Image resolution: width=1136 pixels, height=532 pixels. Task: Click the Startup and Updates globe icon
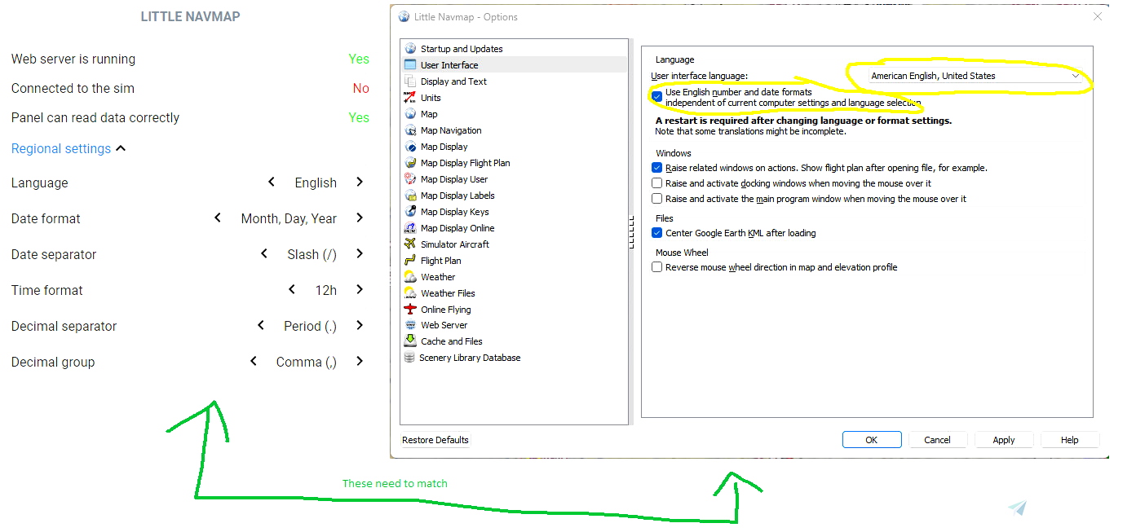pyautogui.click(x=410, y=49)
